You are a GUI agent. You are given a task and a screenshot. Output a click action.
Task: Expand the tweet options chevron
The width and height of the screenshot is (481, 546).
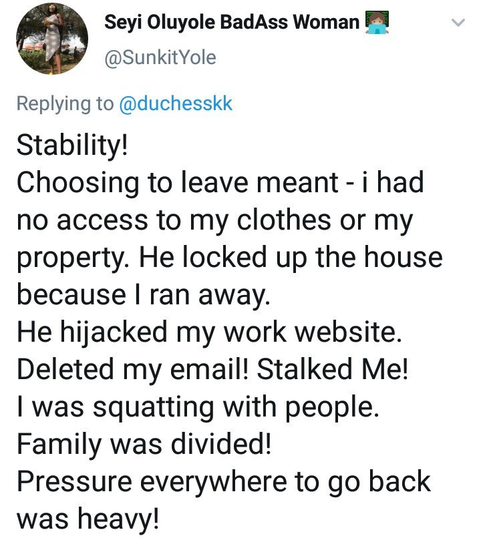tap(458, 23)
